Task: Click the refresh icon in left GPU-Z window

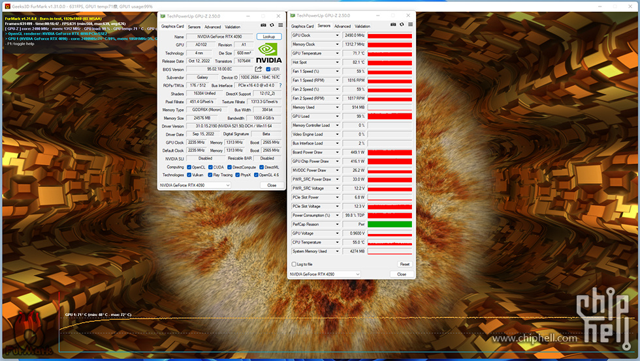Action: click(272, 25)
